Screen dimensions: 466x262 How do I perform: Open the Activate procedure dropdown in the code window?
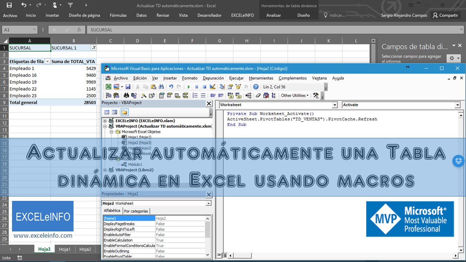pos(458,105)
